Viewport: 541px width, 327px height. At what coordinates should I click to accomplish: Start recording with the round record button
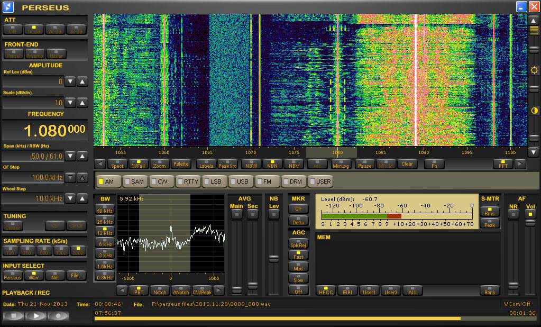click(x=58, y=315)
